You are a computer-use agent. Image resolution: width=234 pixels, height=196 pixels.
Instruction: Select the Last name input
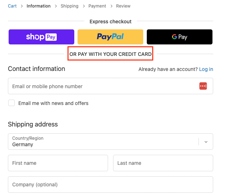click(x=163, y=163)
